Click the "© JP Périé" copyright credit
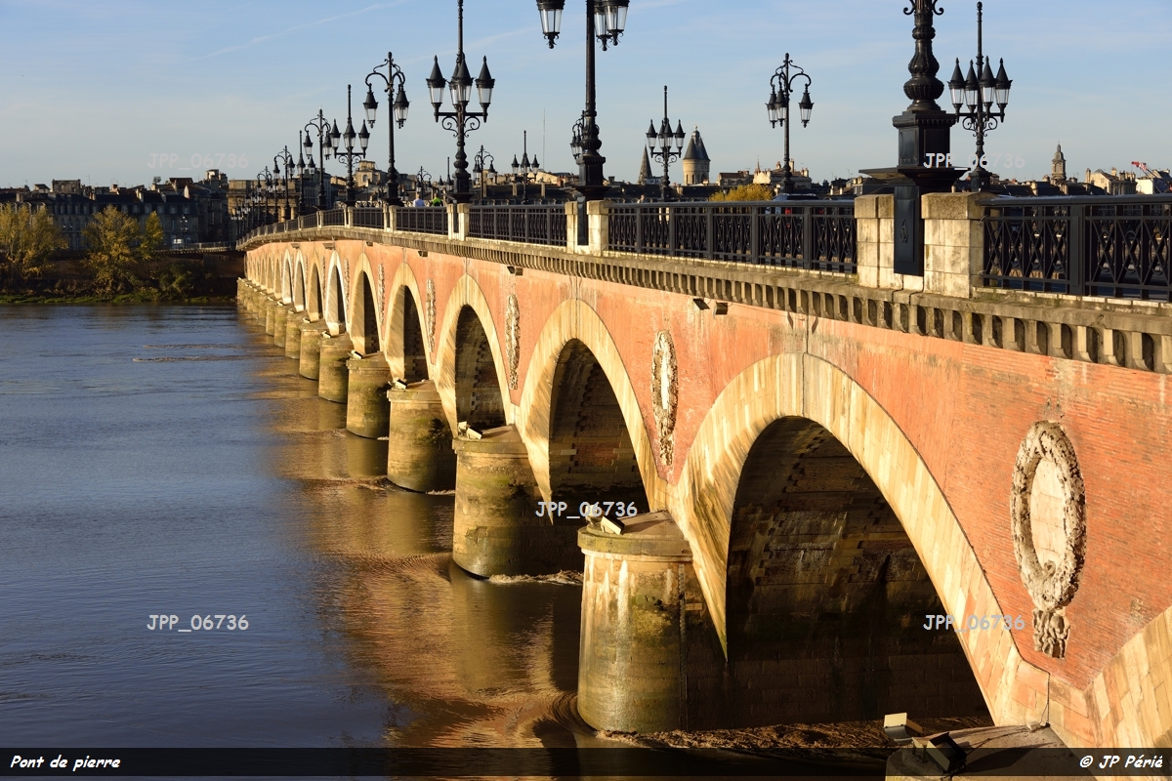Image resolution: width=1172 pixels, height=781 pixels. [x=1121, y=761]
